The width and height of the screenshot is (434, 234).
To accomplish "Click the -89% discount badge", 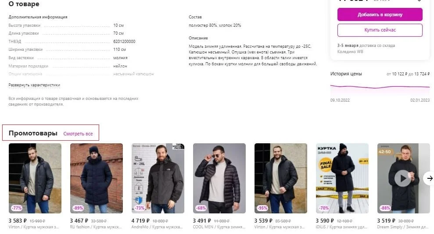I will pyautogui.click(x=78, y=208).
